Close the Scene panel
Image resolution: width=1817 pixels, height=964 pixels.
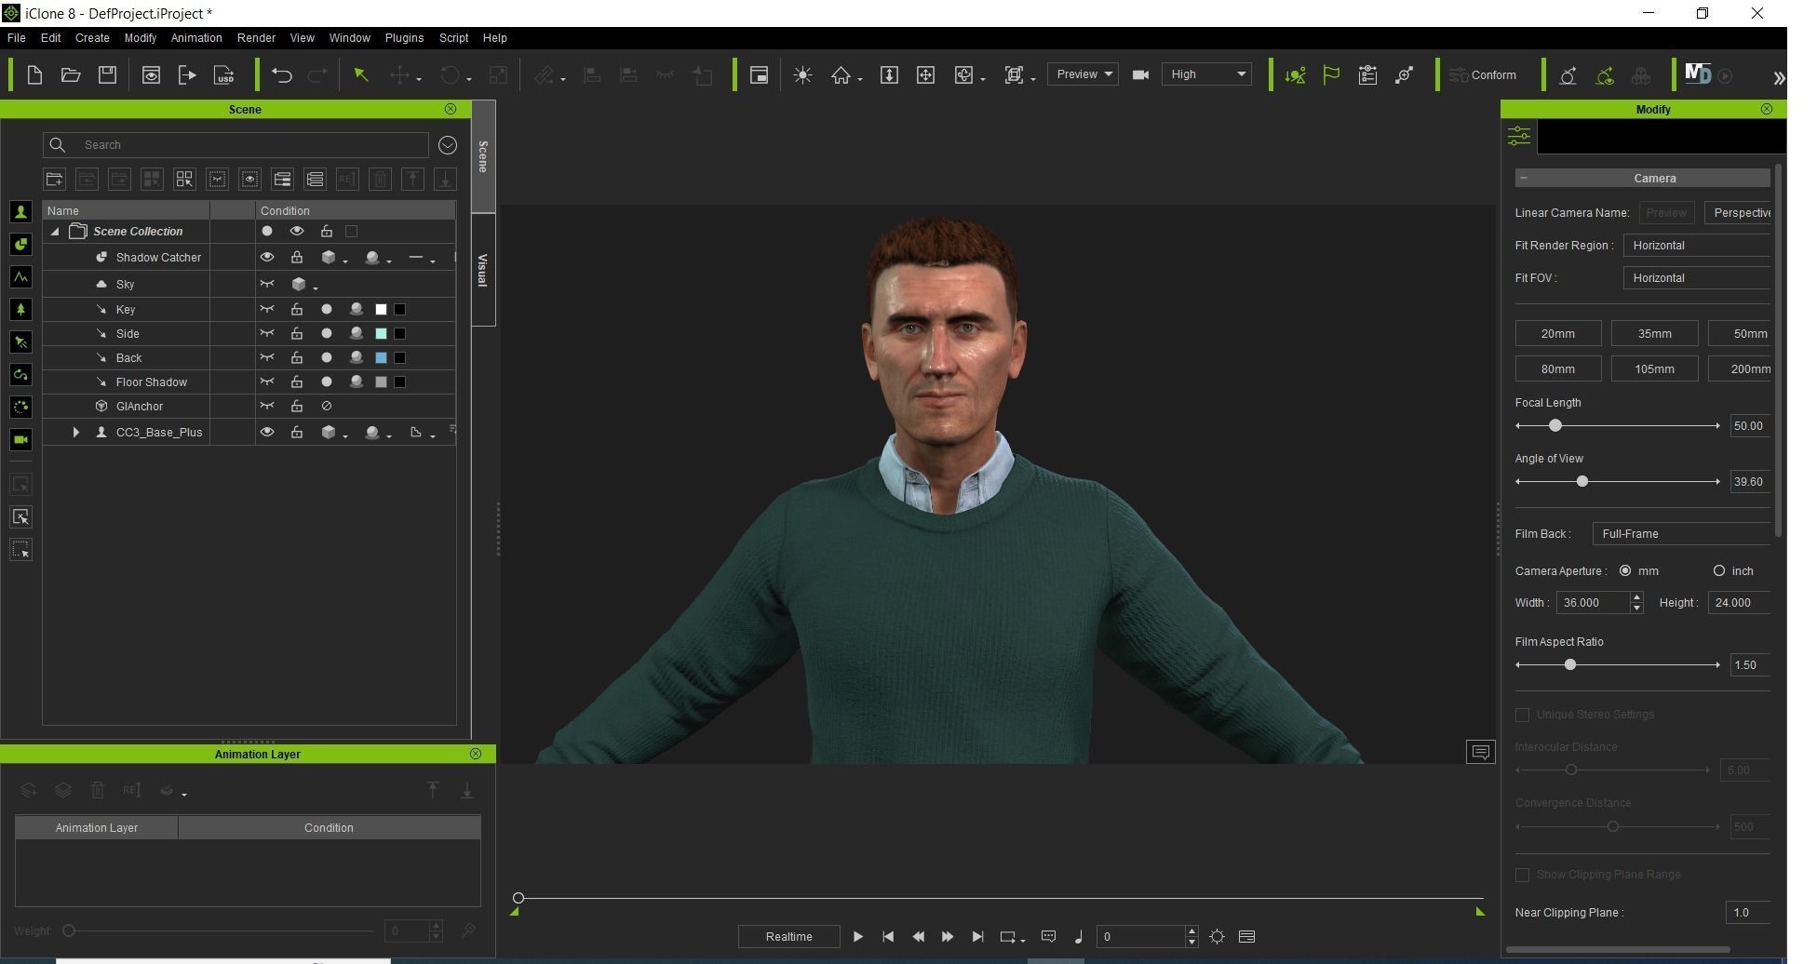[x=451, y=109]
